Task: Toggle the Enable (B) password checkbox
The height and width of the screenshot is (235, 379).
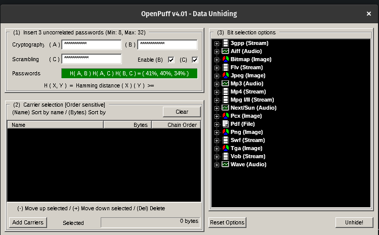Action: pyautogui.click(x=172, y=60)
